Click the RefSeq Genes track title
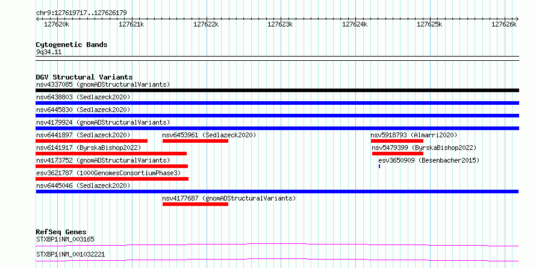Image resolution: width=536 pixels, height=268 pixels. 61,232
